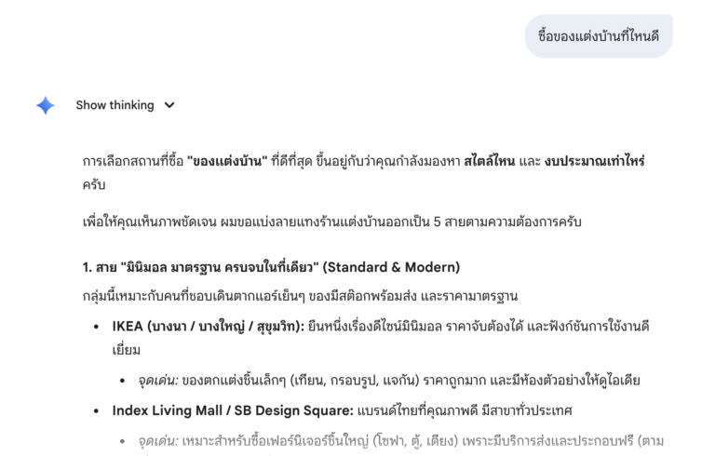715x456 pixels.
Task: Click the paragraph starting with กลุ่มนี้เหมาะกับคน
Action: [x=300, y=297]
